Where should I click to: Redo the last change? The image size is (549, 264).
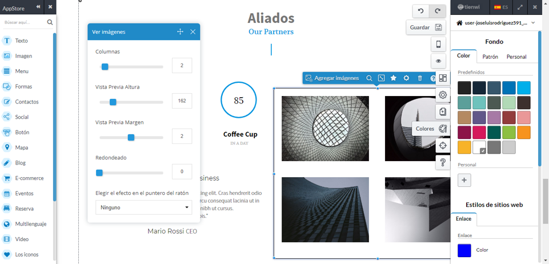[x=437, y=11]
